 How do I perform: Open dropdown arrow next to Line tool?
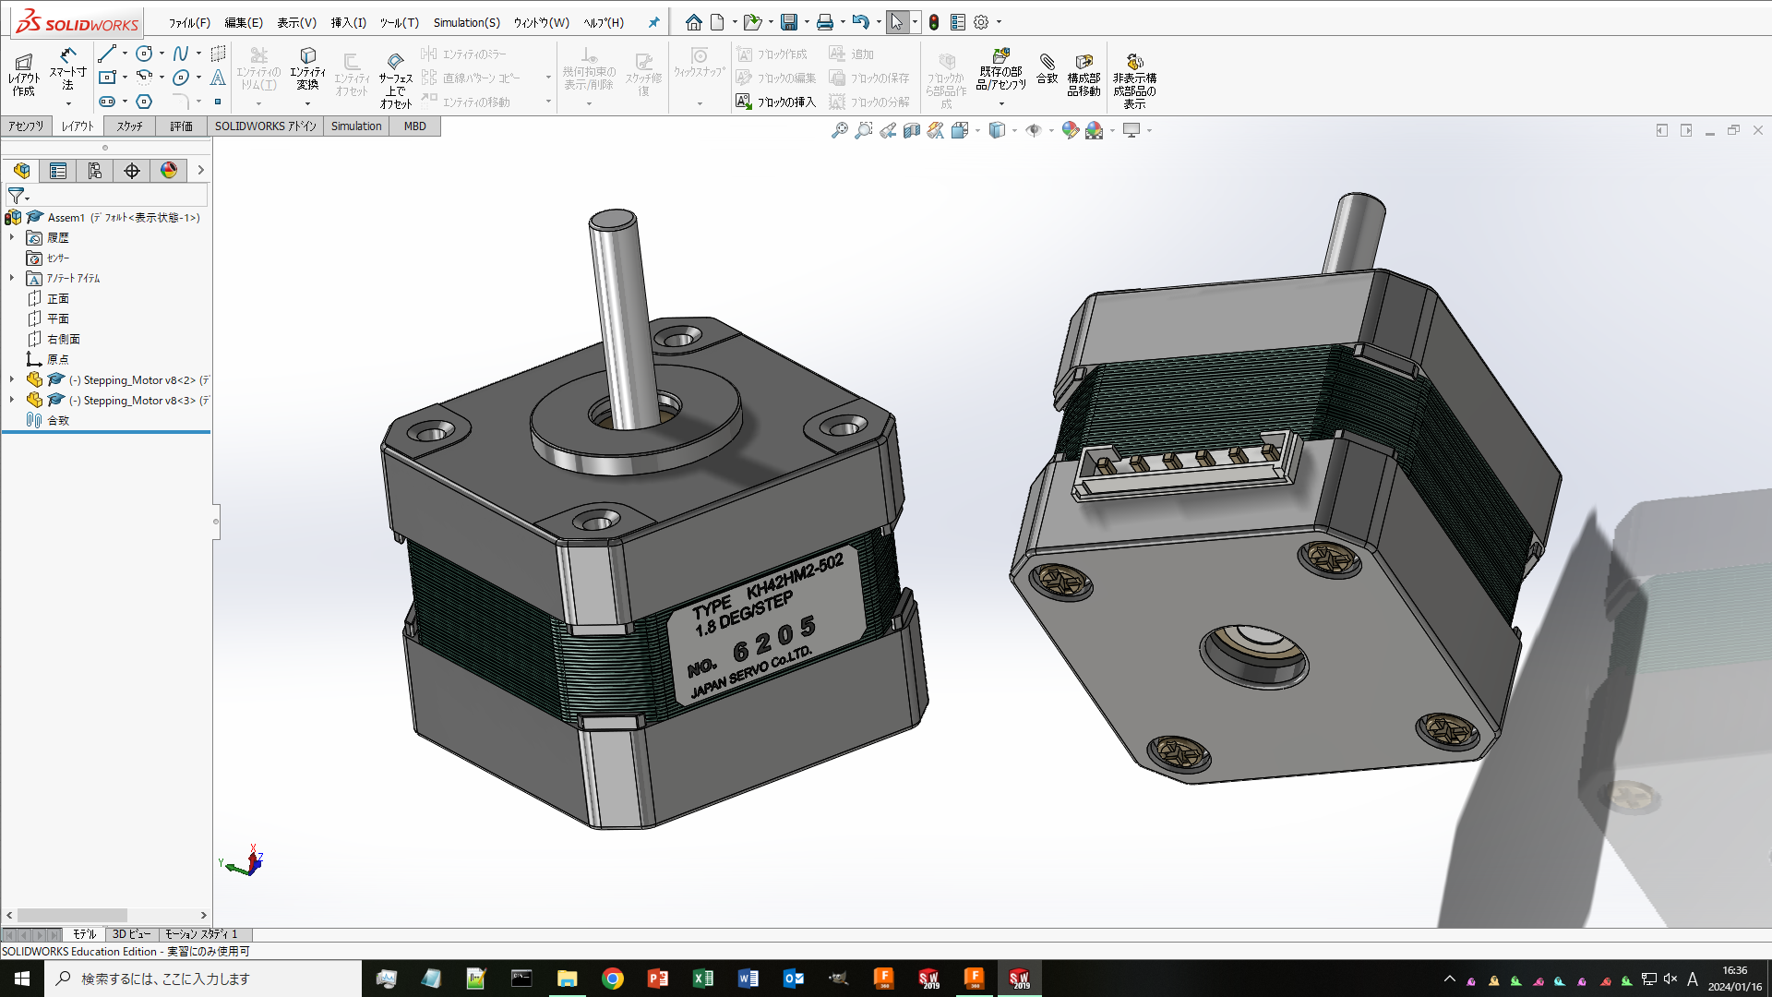(125, 54)
